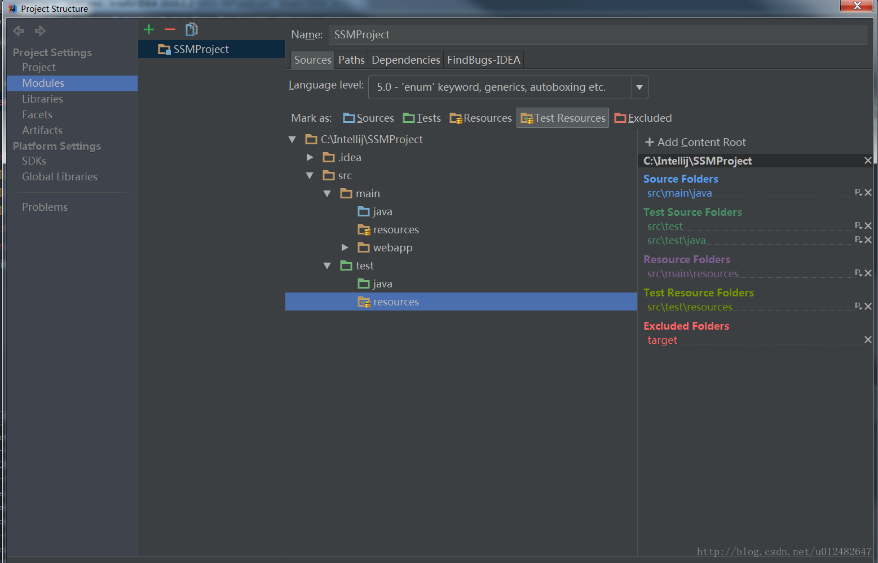Mark folder as Tests
The width and height of the screenshot is (878, 563).
coord(422,118)
